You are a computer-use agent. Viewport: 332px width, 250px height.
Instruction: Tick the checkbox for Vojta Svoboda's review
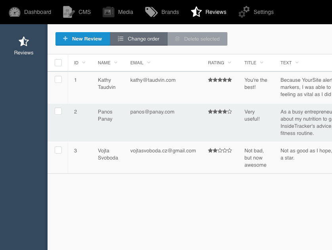(58, 150)
